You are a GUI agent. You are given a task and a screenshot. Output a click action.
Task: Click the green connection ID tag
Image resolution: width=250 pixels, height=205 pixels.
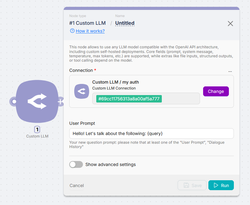tap(129, 99)
